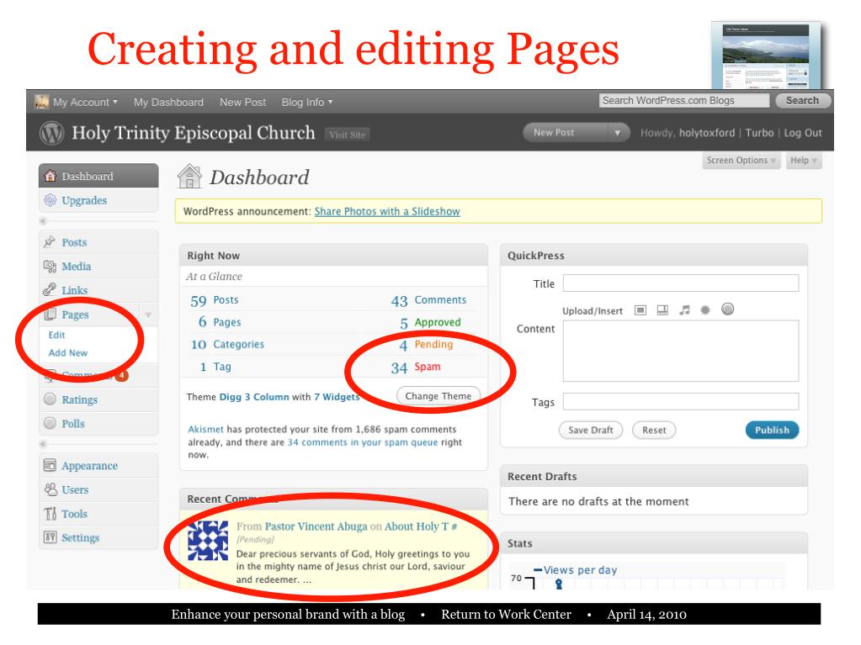Collapse the Pages submenu arrow
Screen dimensions: 861x645
[x=148, y=315]
